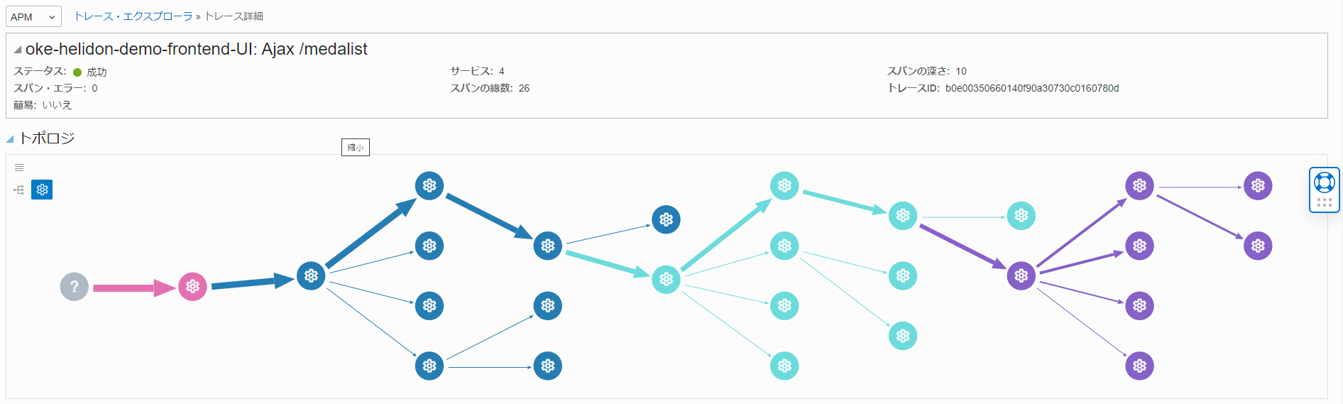Select the bottom teal node in the graph
1343x404 pixels.
tap(784, 366)
